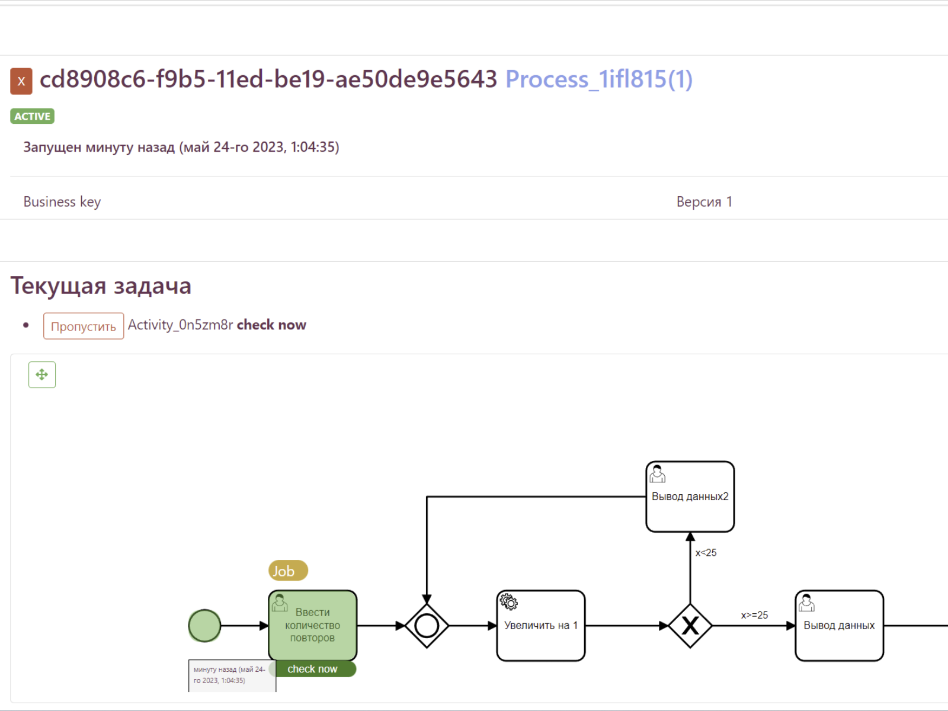This screenshot has width=948, height=711.
Task: Click the exclusive X gateway diamond
Action: coord(690,626)
